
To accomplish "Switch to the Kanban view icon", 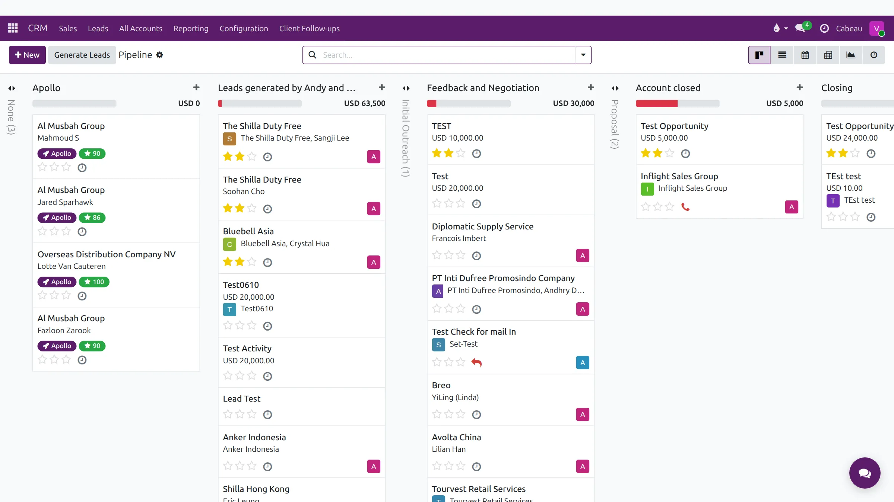I will coord(759,55).
